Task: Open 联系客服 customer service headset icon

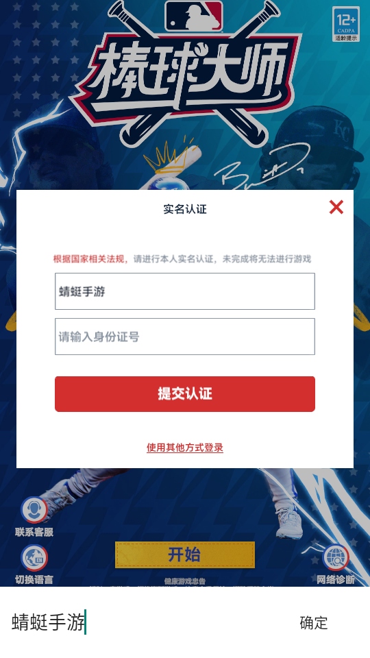Action: point(34,510)
